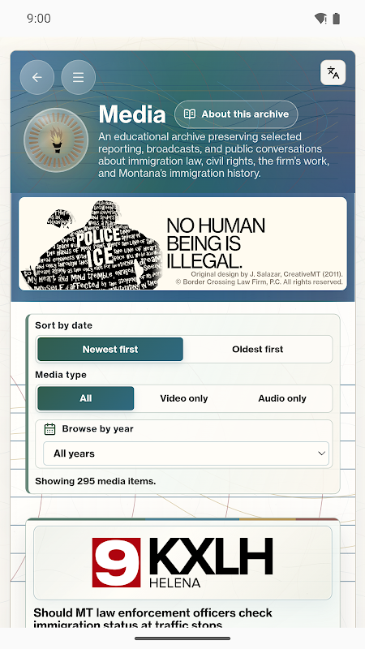Filter media type to Video only
The image size is (365, 649).
184,398
